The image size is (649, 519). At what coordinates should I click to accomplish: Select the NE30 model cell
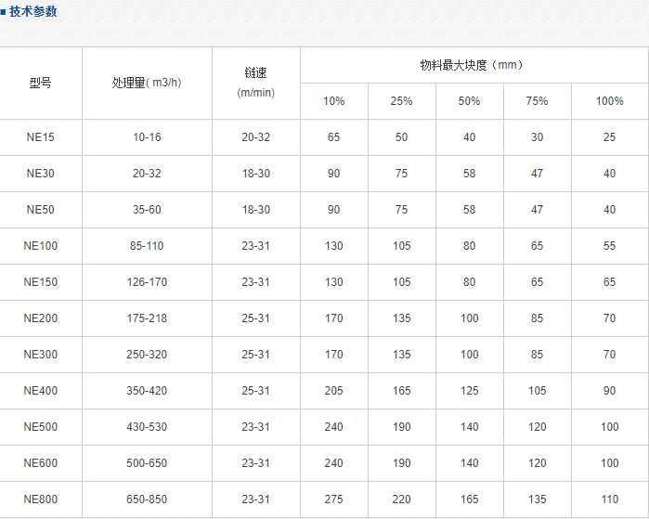point(41,174)
